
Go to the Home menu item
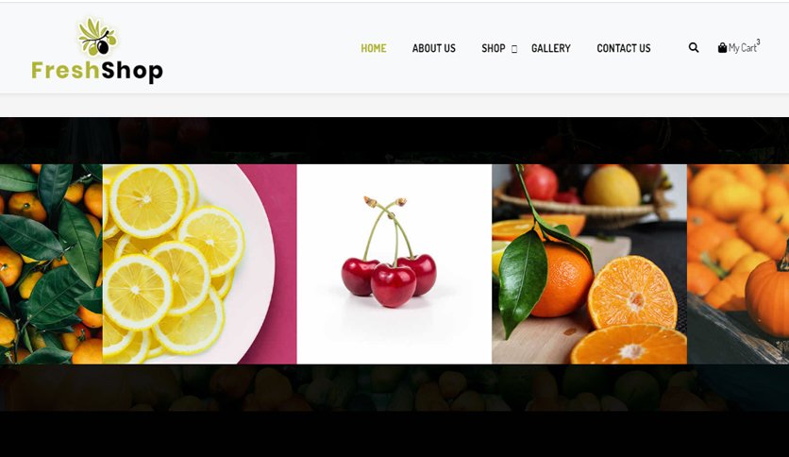pyautogui.click(x=374, y=48)
